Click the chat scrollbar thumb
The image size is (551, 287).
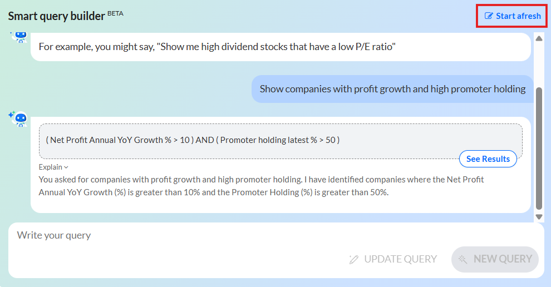coord(539,149)
